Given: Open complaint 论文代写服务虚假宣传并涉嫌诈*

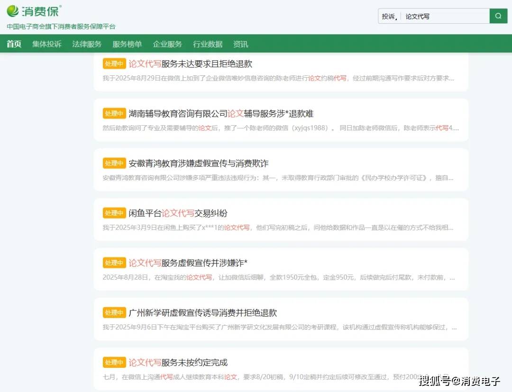Looking at the screenshot, I should [188, 263].
